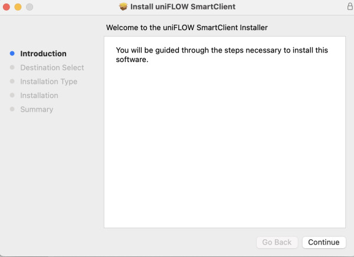This screenshot has width=354, height=257.
Task: Click the lock icon in title bar
Action: (350, 6)
